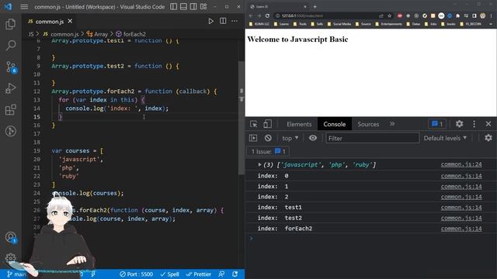
Task: Open the issues counter badge in DevTools
Action: coord(437,124)
